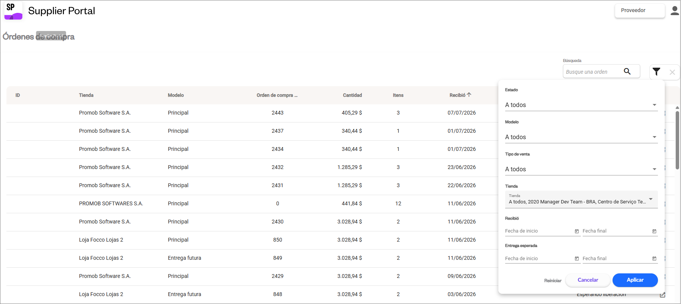
Task: Open calendar for Recibió Fecha de inicio
Action: pos(577,231)
